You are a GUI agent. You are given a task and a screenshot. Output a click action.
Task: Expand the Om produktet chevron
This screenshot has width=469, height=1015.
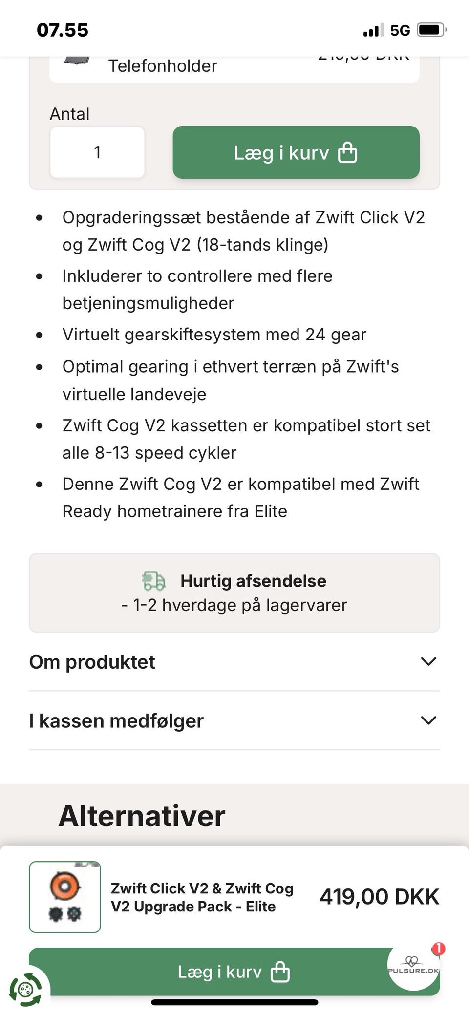(428, 661)
